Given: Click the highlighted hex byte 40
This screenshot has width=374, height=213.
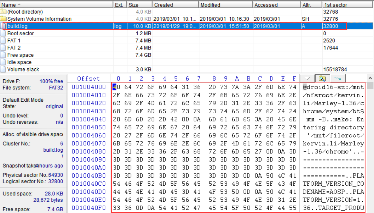Looking at the screenshot, I should [x=117, y=87].
